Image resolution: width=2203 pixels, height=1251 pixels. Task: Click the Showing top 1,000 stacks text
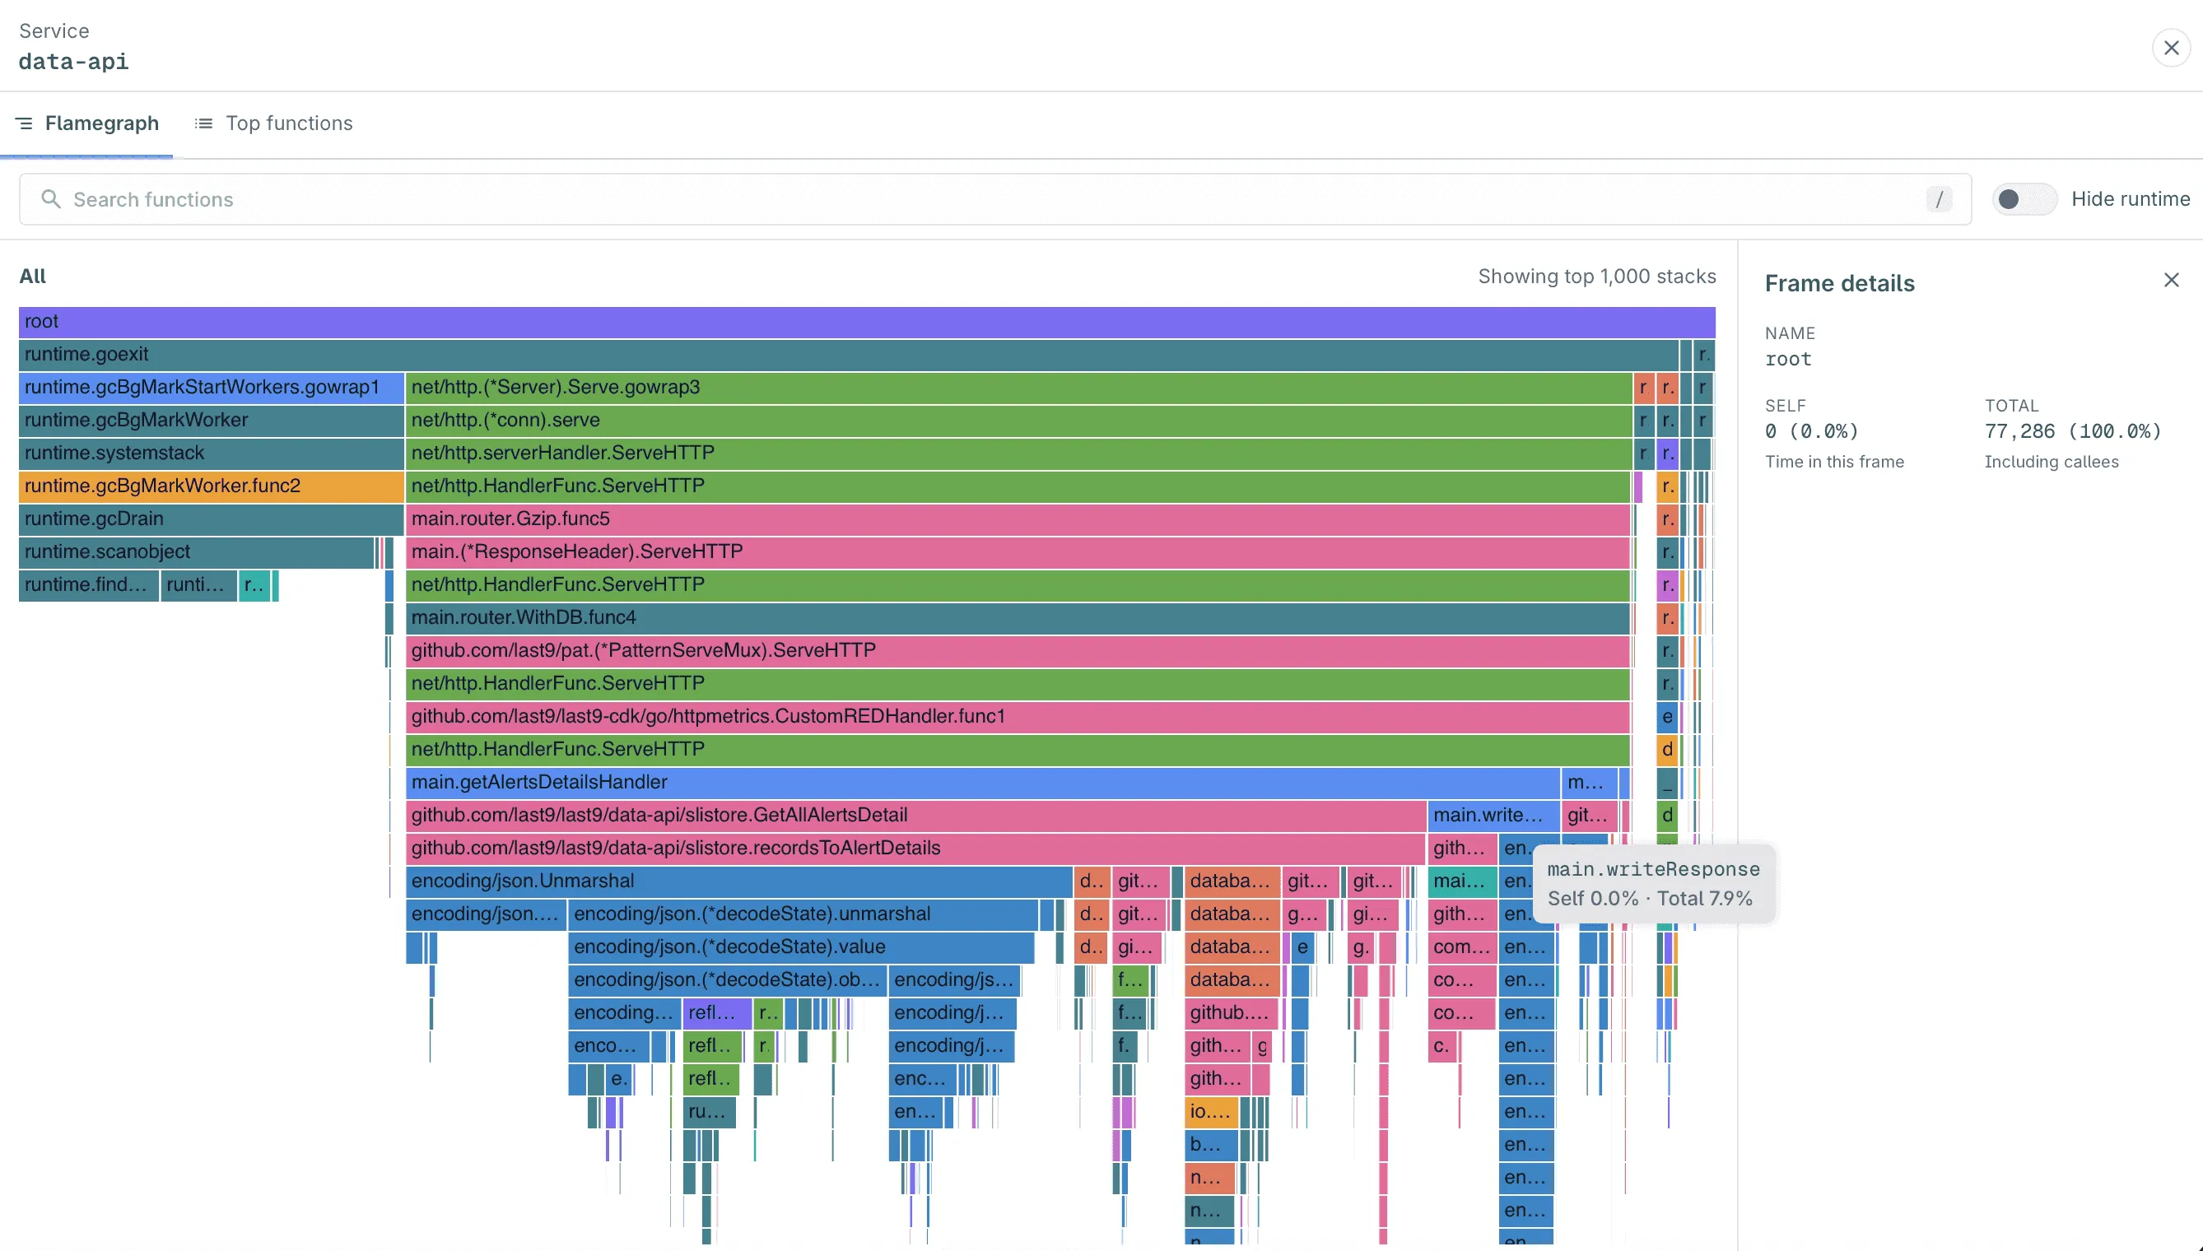pos(1596,277)
